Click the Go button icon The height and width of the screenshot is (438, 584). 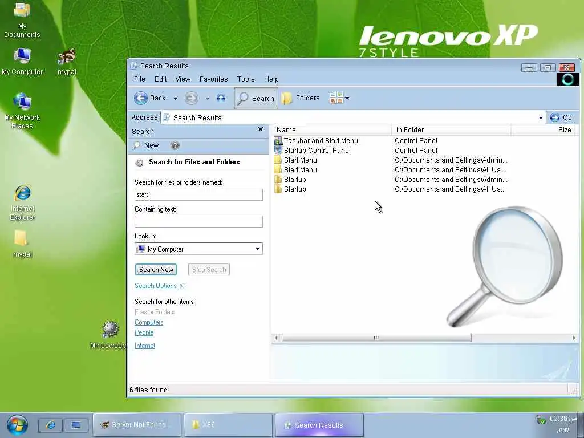point(554,117)
